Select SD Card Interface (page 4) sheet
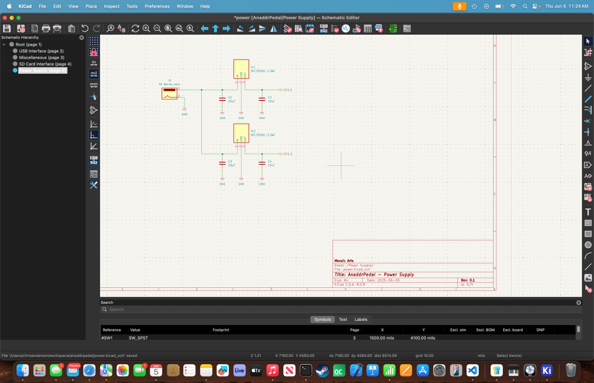594x383 pixels. (x=45, y=64)
